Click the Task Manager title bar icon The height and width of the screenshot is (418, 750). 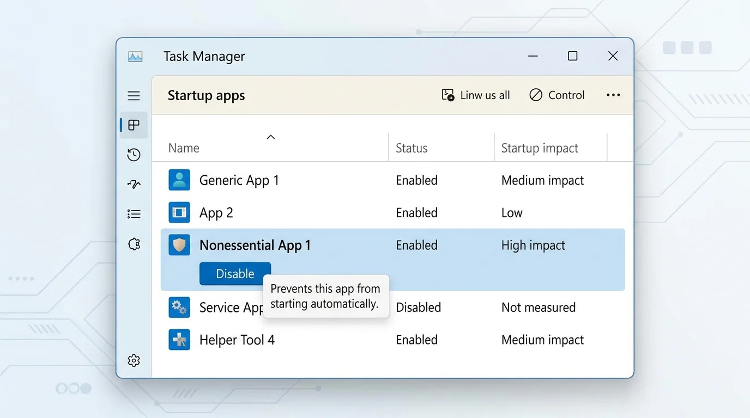pos(135,56)
